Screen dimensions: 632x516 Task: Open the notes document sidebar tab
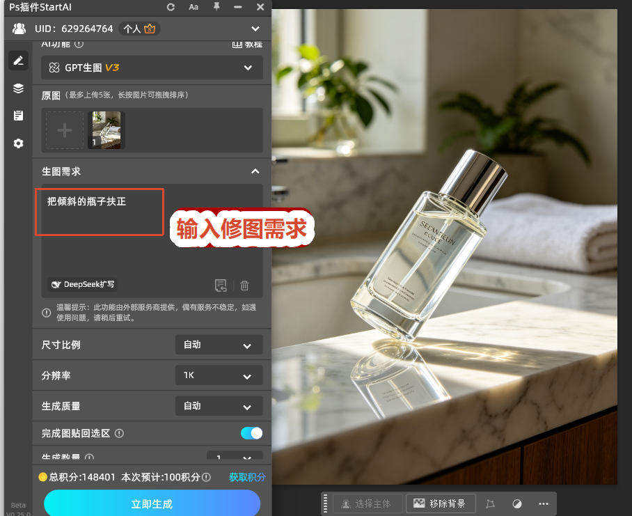click(19, 116)
